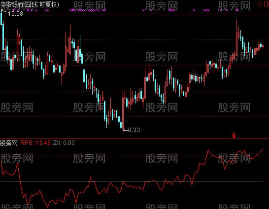Click the low price label 8.23
The image size is (269, 209).
tap(134, 130)
